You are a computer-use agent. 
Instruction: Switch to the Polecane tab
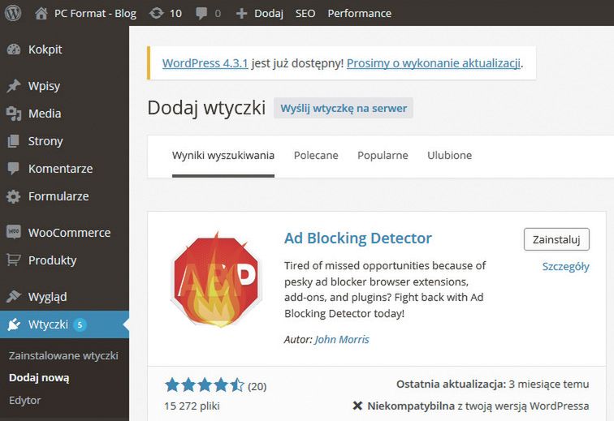click(316, 155)
